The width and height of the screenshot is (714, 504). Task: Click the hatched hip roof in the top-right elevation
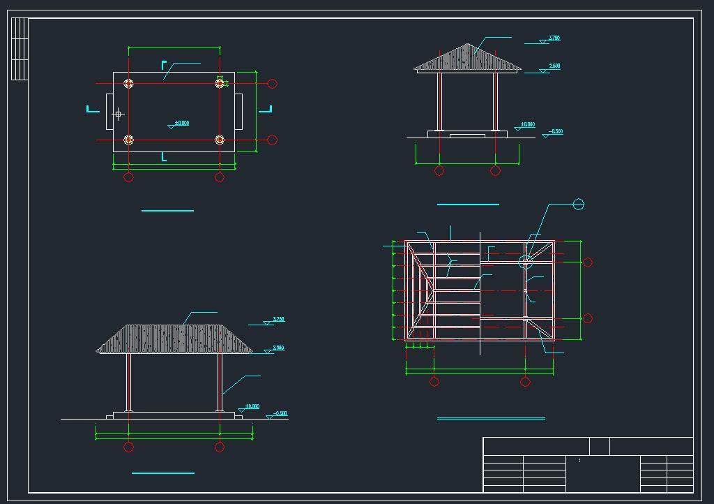tap(467, 60)
